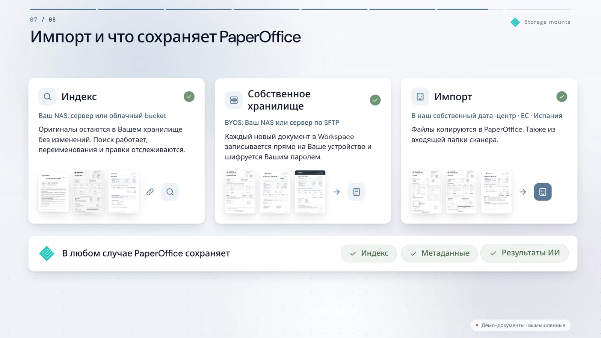
Task: Open first document thumbnail in Индекс card
Action: click(54, 192)
